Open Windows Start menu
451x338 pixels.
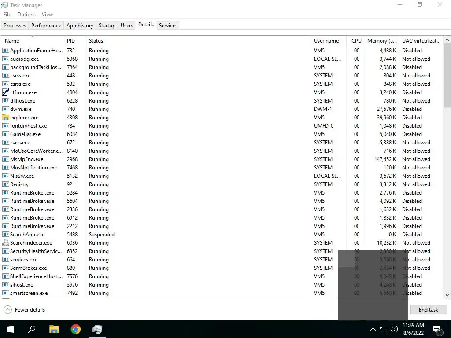[x=11, y=329]
